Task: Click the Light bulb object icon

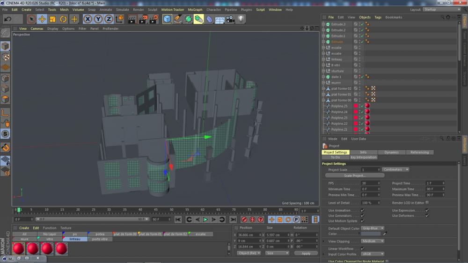Action: (x=241, y=19)
